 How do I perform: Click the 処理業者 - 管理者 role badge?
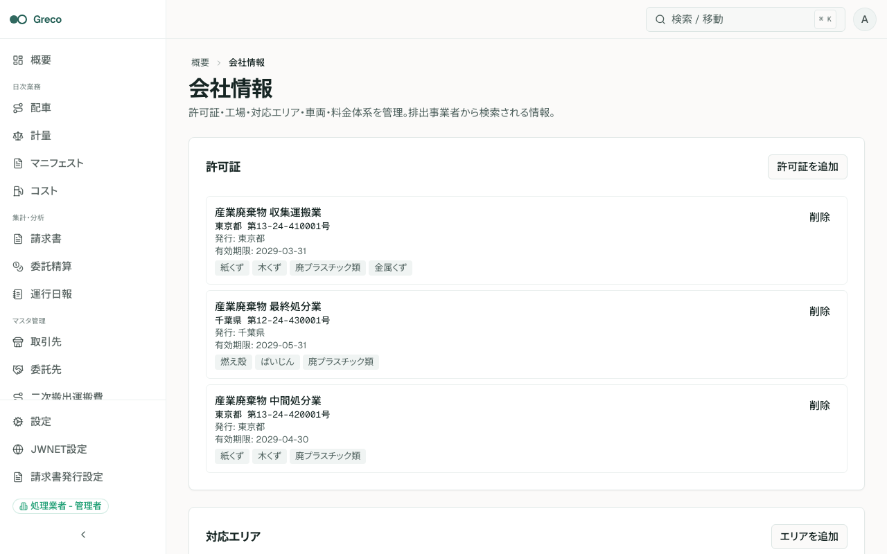(x=60, y=506)
